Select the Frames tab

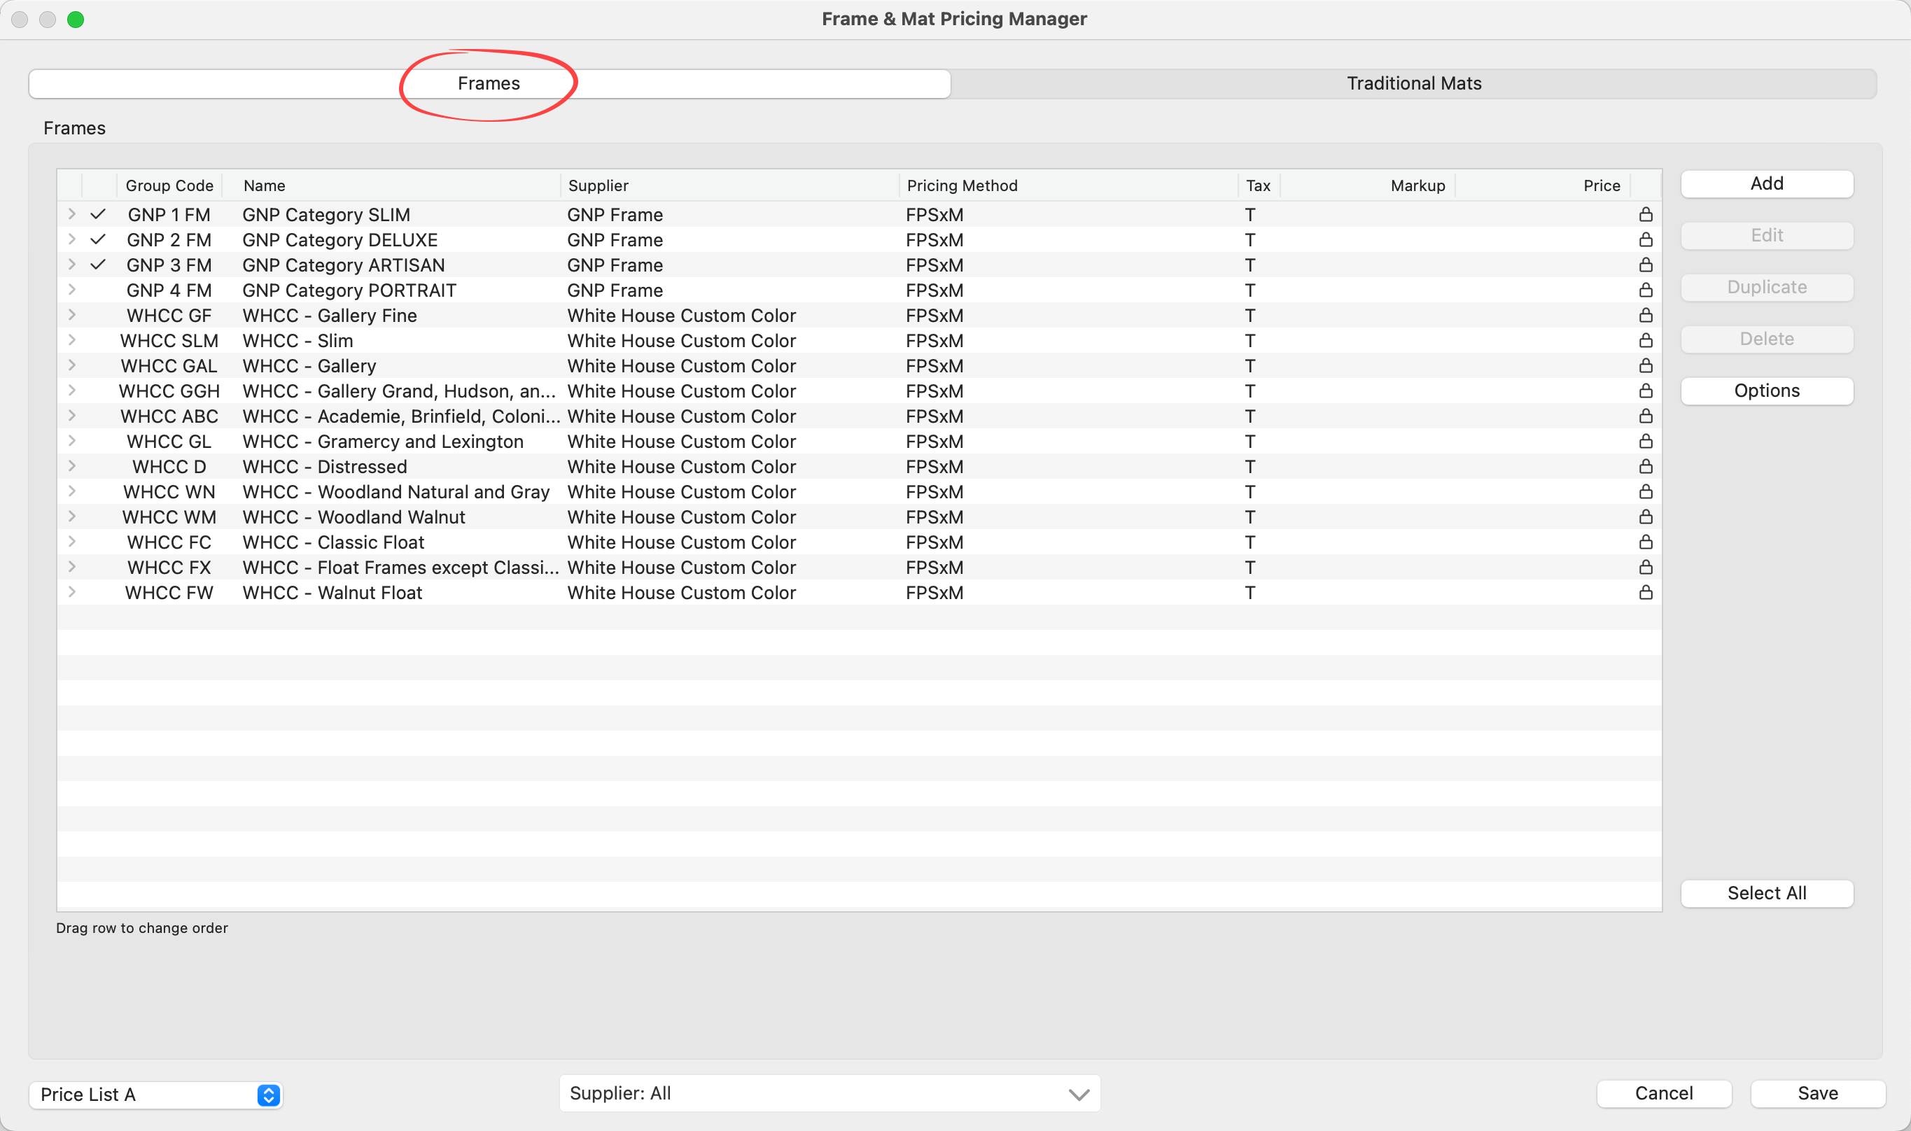489,83
